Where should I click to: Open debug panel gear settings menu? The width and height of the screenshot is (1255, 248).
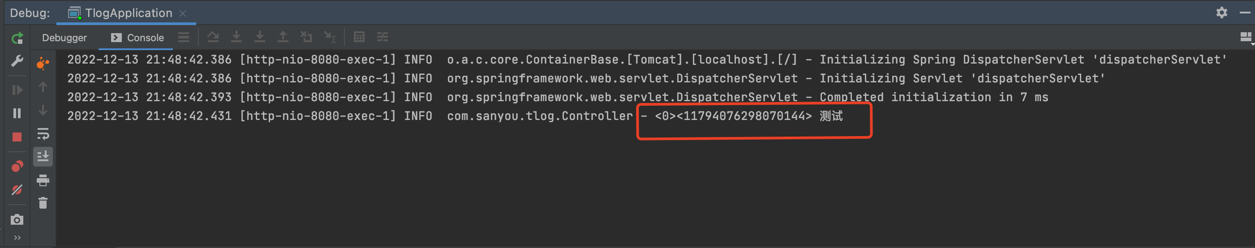pyautogui.click(x=1221, y=13)
